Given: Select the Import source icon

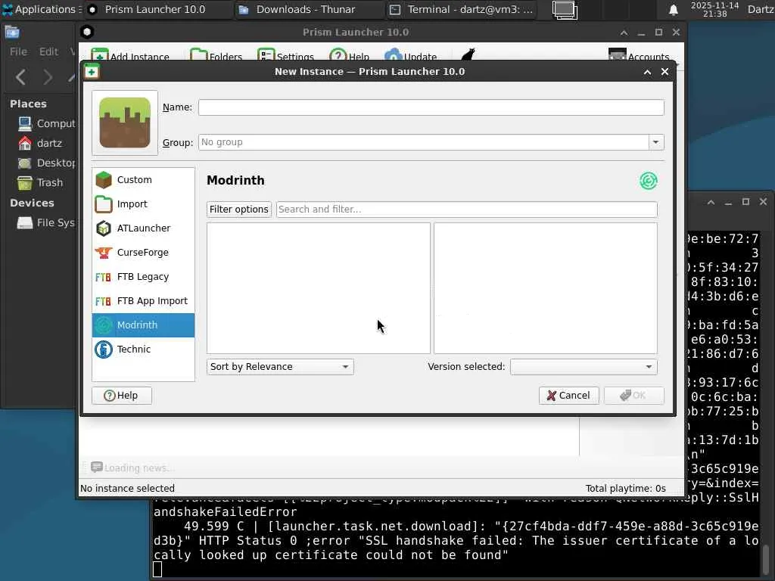Looking at the screenshot, I should click(104, 204).
